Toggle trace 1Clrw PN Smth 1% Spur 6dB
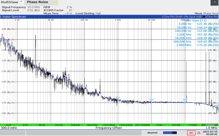This screenshot has width=219, height=136. (182, 17)
